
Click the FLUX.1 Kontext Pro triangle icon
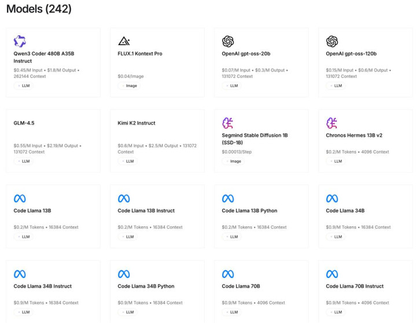(124, 41)
